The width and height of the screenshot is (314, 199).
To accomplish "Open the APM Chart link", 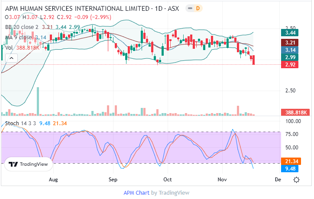I will (136, 193).
